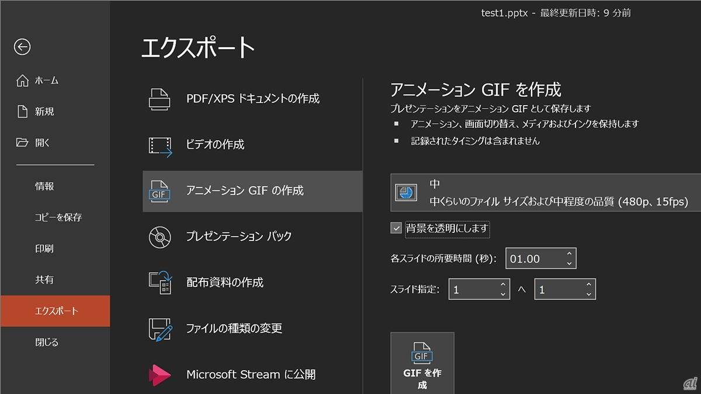Viewport: 701px width, 394px height.
Task: Open ホーム in the backstage sidebar
Action: pos(47,81)
